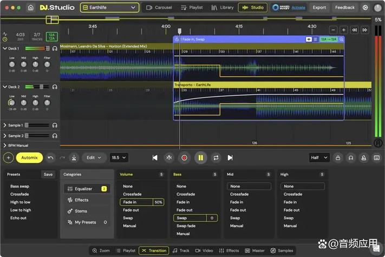
Task: Click the Deck 2 headphone cue icon
Action: 55,87
